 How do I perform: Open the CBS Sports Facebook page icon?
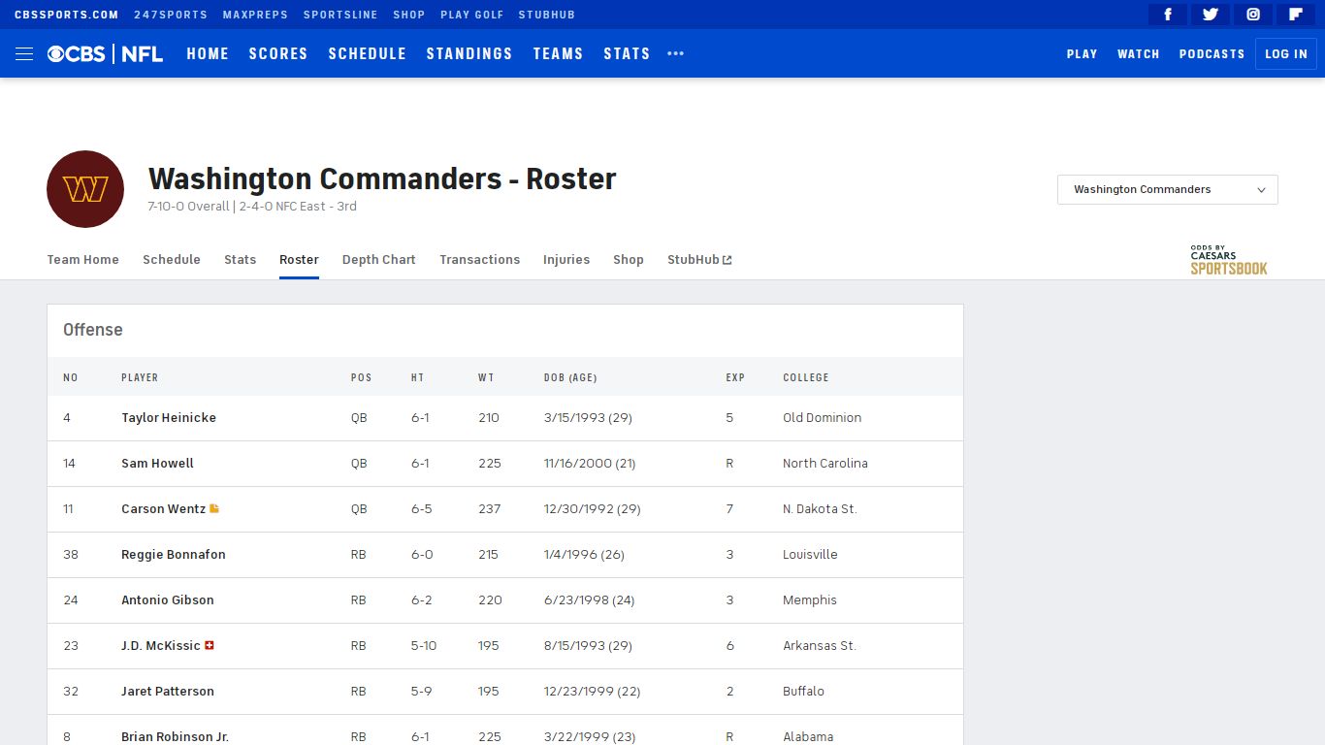pos(1168,15)
